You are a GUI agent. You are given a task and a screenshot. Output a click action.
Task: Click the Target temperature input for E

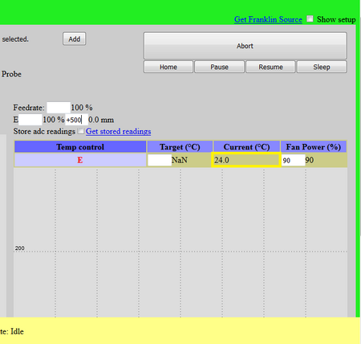[160, 160]
